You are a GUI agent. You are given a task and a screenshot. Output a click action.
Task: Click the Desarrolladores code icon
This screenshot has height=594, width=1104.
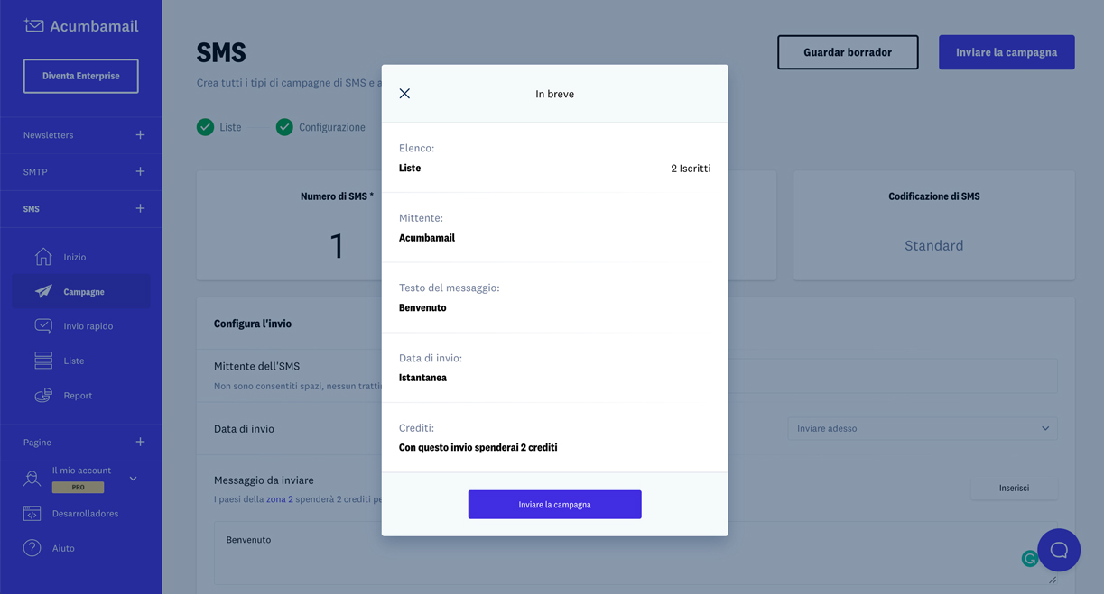coord(32,514)
